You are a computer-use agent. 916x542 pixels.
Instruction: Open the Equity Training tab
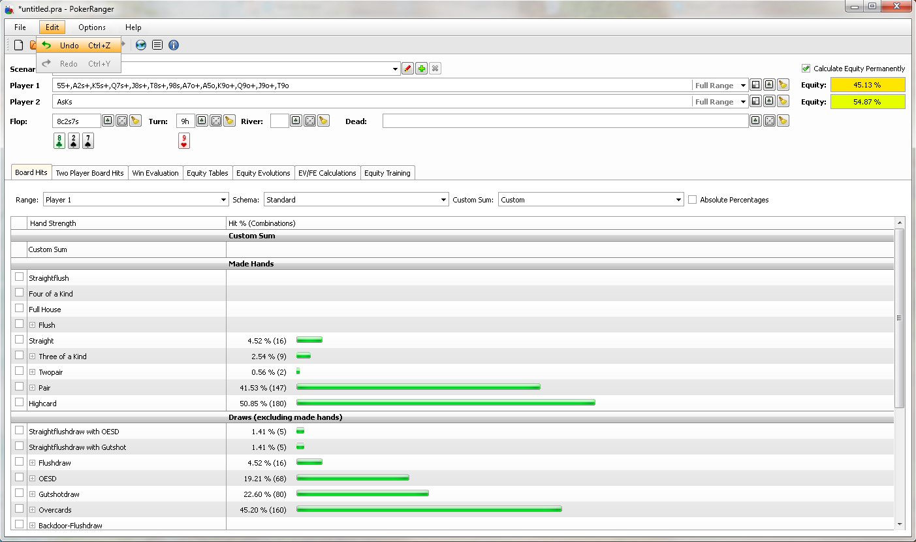[x=387, y=173]
